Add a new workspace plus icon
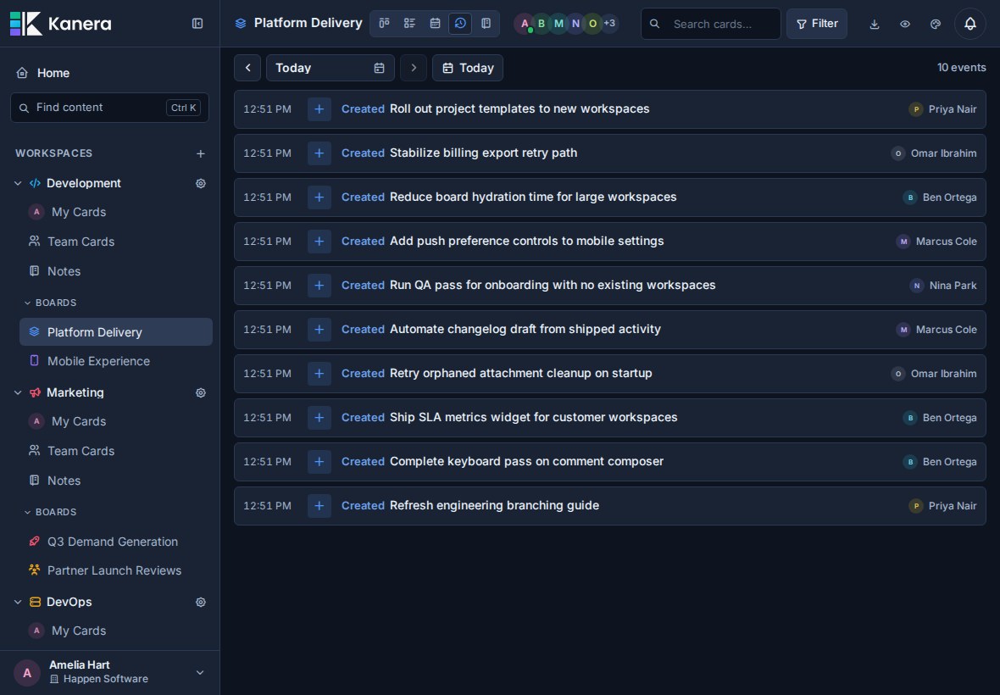1000x695 pixels. pos(200,153)
